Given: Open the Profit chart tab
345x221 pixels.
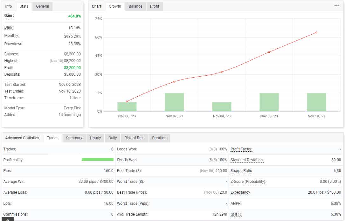Looking at the screenshot, I should pyautogui.click(x=155, y=6).
